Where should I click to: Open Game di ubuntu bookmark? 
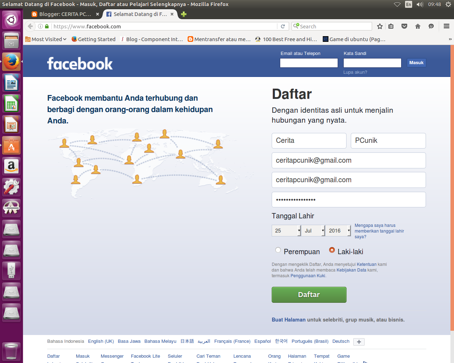pyautogui.click(x=354, y=39)
